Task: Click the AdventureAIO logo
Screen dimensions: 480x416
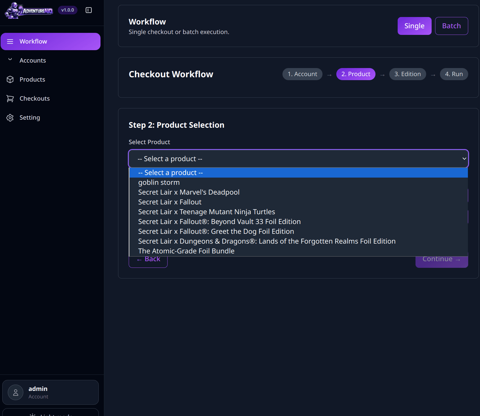Action: (29, 10)
